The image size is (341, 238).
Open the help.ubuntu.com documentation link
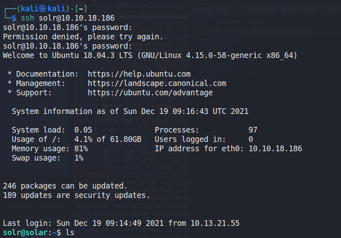(x=139, y=74)
